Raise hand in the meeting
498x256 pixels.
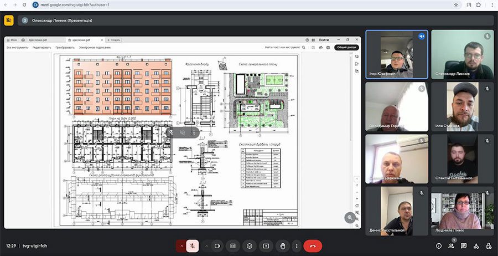pos(282,245)
